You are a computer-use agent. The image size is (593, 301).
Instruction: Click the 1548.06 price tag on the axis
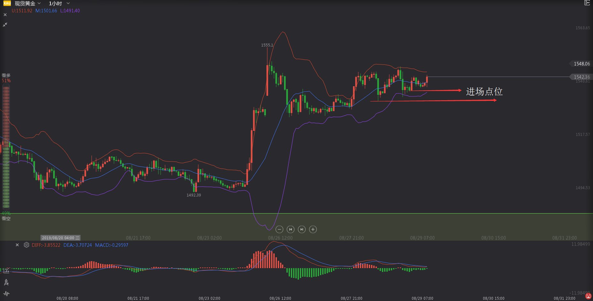(x=581, y=64)
